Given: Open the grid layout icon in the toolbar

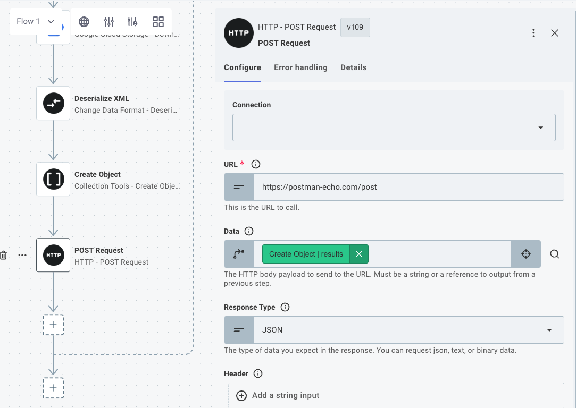Looking at the screenshot, I should [158, 22].
